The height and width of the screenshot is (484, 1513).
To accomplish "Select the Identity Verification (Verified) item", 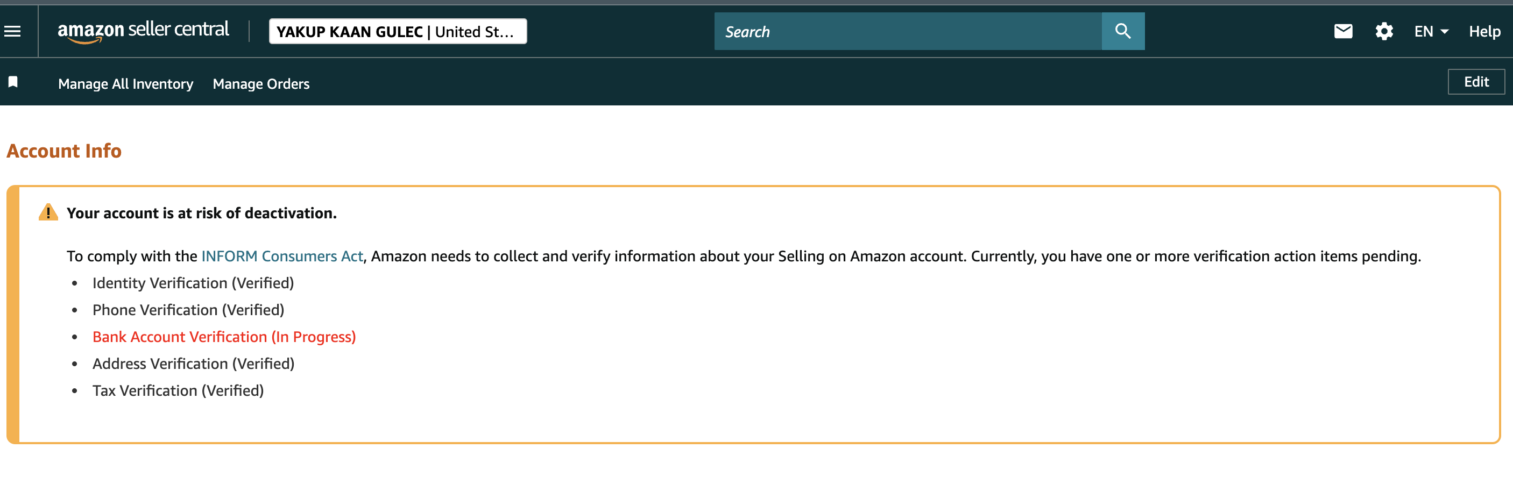I will pyautogui.click(x=193, y=283).
